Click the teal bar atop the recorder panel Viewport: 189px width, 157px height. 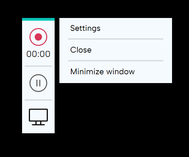[38, 19]
